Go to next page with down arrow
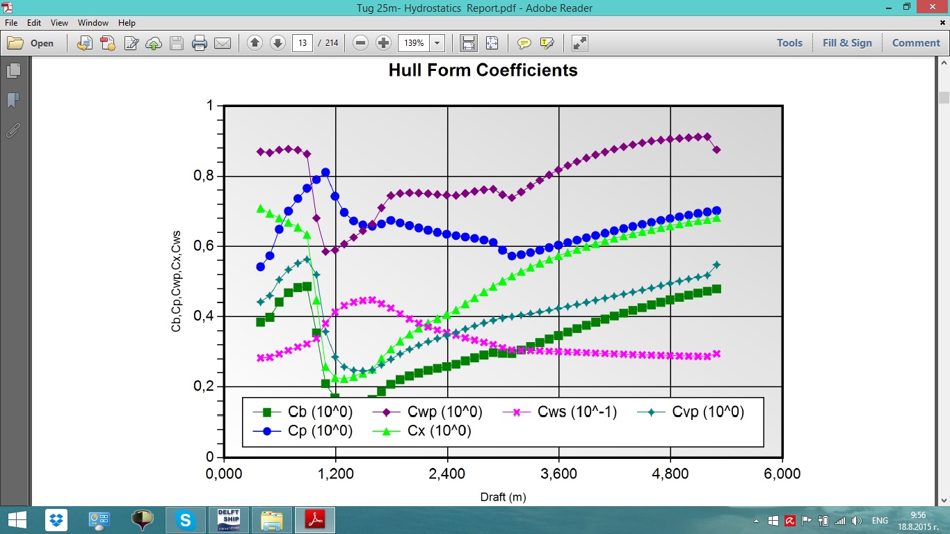This screenshot has height=534, width=950. (277, 43)
